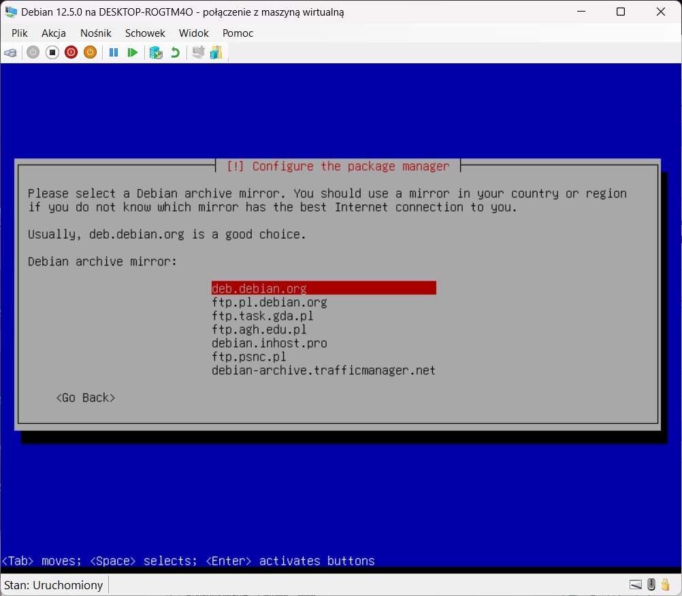Send Ctrl+Alt+Del using the toolbar icon
682x596 pixels.
click(x=10, y=53)
